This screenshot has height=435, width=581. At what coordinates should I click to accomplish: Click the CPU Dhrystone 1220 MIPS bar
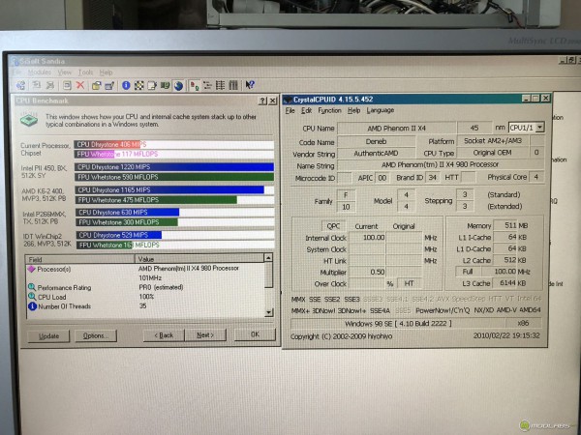[x=174, y=167]
